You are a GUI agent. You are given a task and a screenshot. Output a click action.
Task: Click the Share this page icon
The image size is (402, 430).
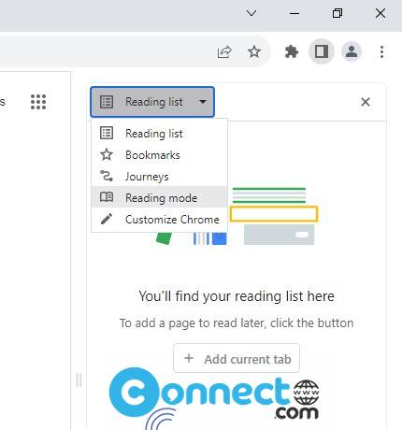(224, 51)
